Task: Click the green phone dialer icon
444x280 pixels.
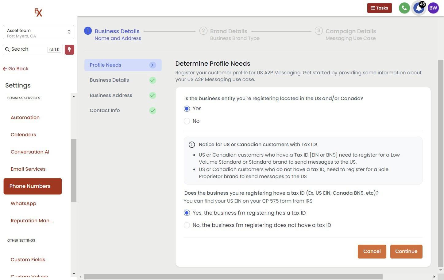Action: pos(404,8)
